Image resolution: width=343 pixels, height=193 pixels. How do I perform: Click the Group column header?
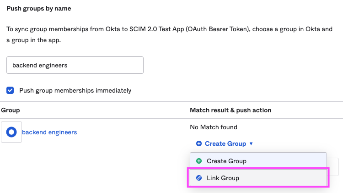tap(11, 110)
